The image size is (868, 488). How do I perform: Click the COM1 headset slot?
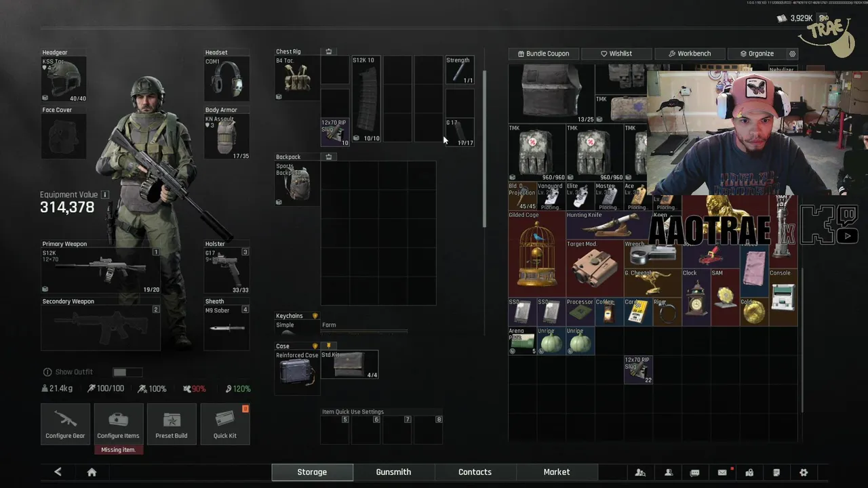227,79
